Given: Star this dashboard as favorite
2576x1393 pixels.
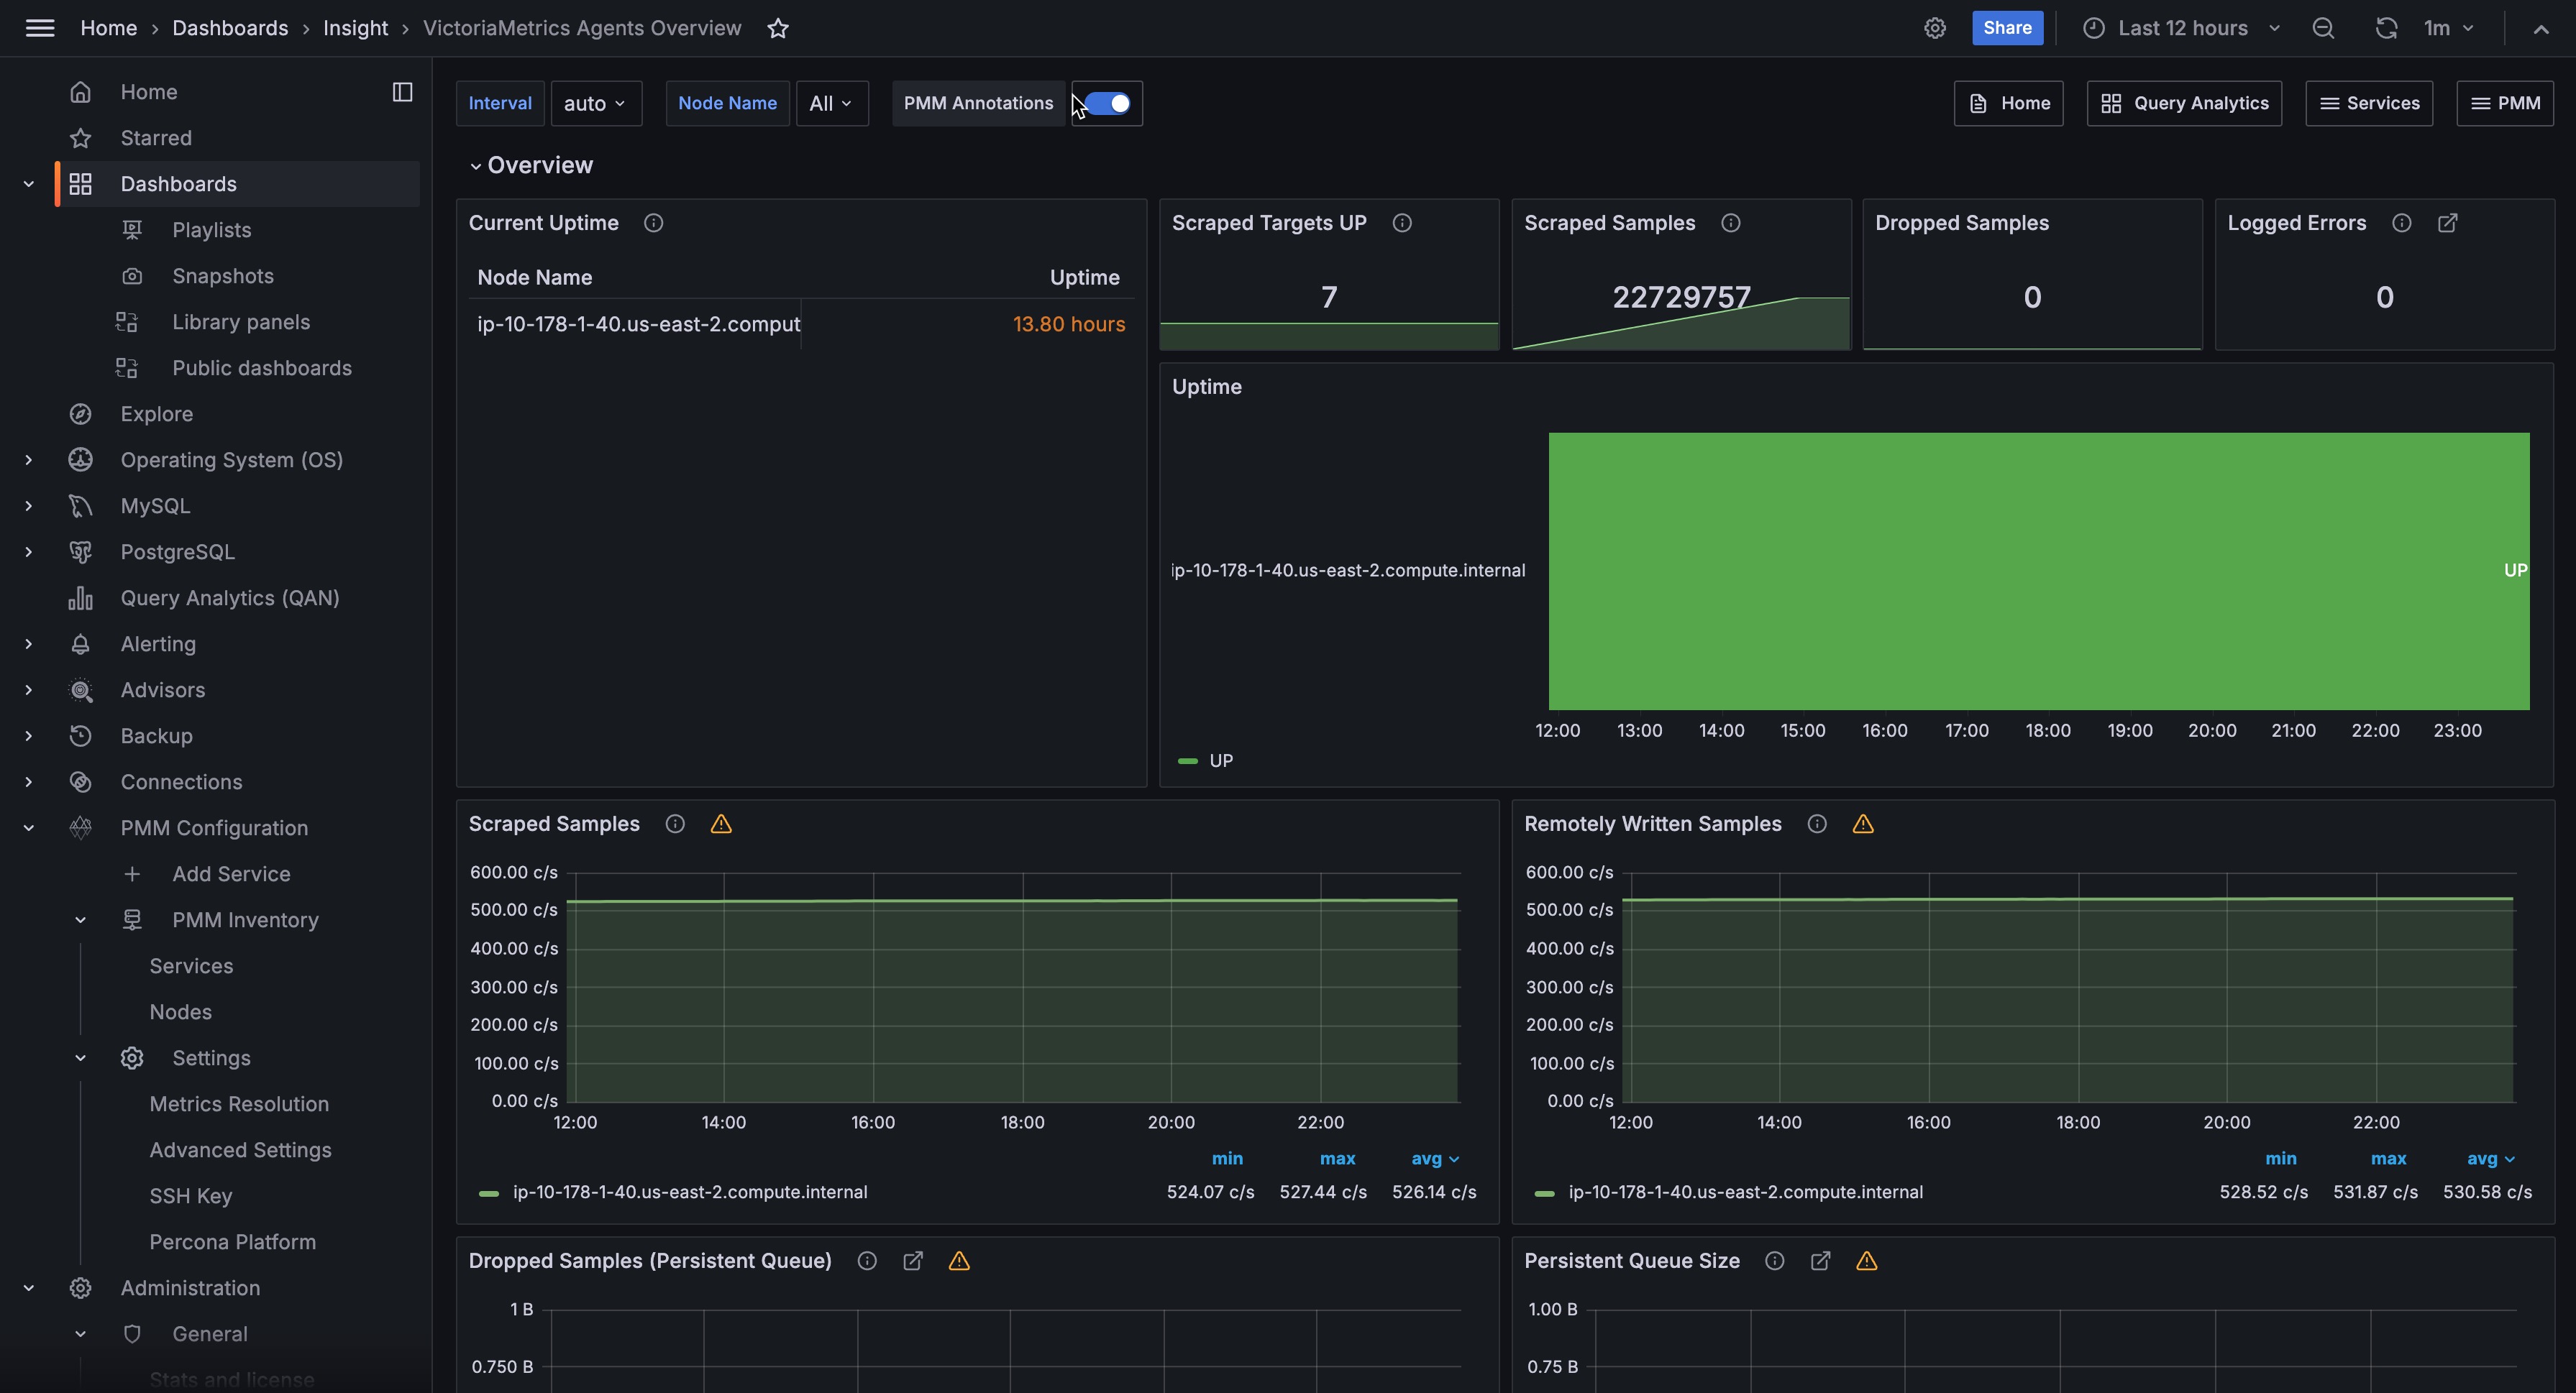Looking at the screenshot, I should (x=778, y=28).
